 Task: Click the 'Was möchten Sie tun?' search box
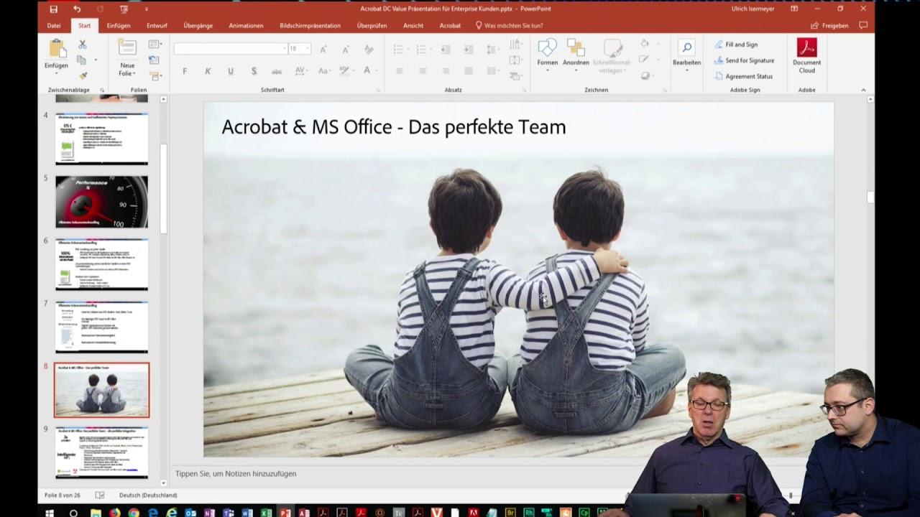point(510,25)
